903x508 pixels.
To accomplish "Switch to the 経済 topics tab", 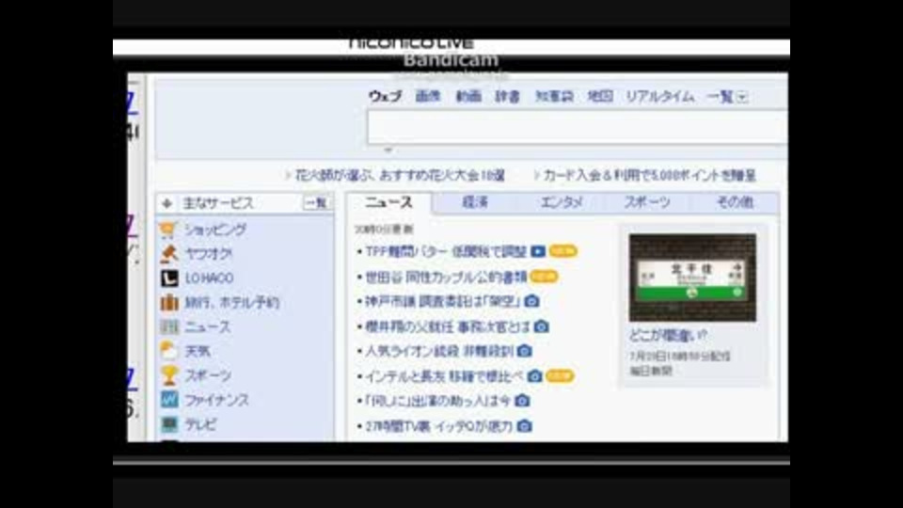I will pos(475,202).
